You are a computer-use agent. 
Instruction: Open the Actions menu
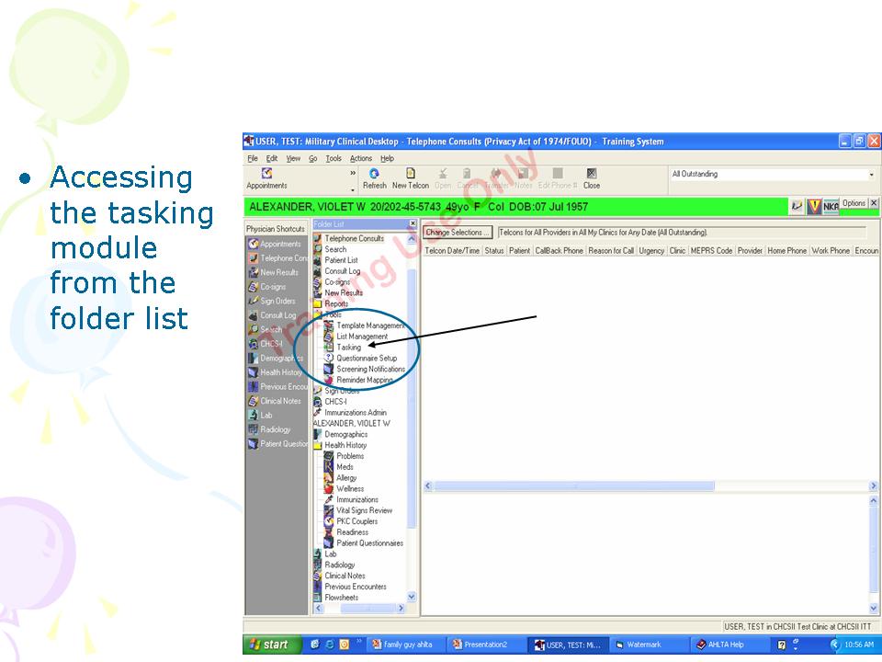(x=360, y=158)
